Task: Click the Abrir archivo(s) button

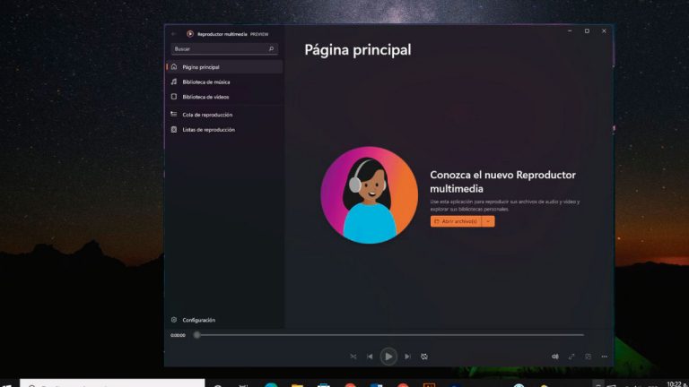Action: (456, 221)
